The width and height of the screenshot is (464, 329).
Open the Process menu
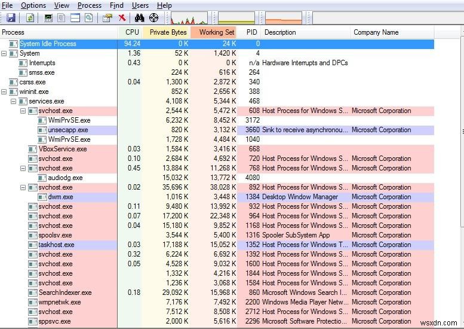(x=90, y=5)
